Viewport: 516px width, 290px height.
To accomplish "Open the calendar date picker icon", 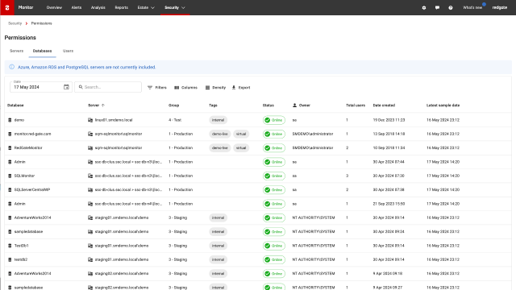I will pyautogui.click(x=66, y=87).
